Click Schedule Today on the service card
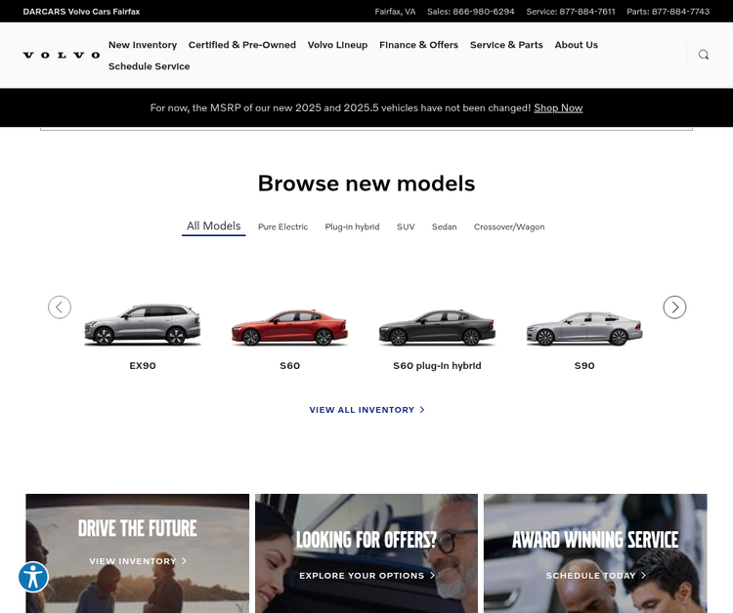This screenshot has width=733, height=613. coord(596,576)
